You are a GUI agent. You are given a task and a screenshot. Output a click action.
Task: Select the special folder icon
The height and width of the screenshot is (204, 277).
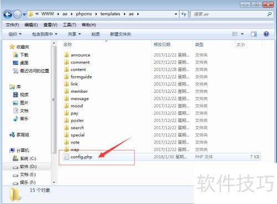click(66, 135)
